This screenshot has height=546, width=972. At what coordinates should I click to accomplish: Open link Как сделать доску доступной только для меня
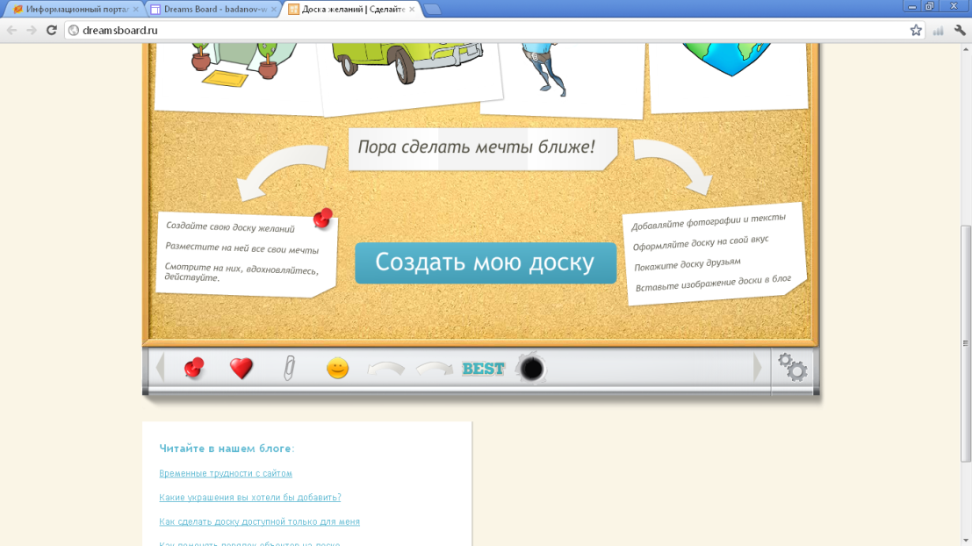259,521
